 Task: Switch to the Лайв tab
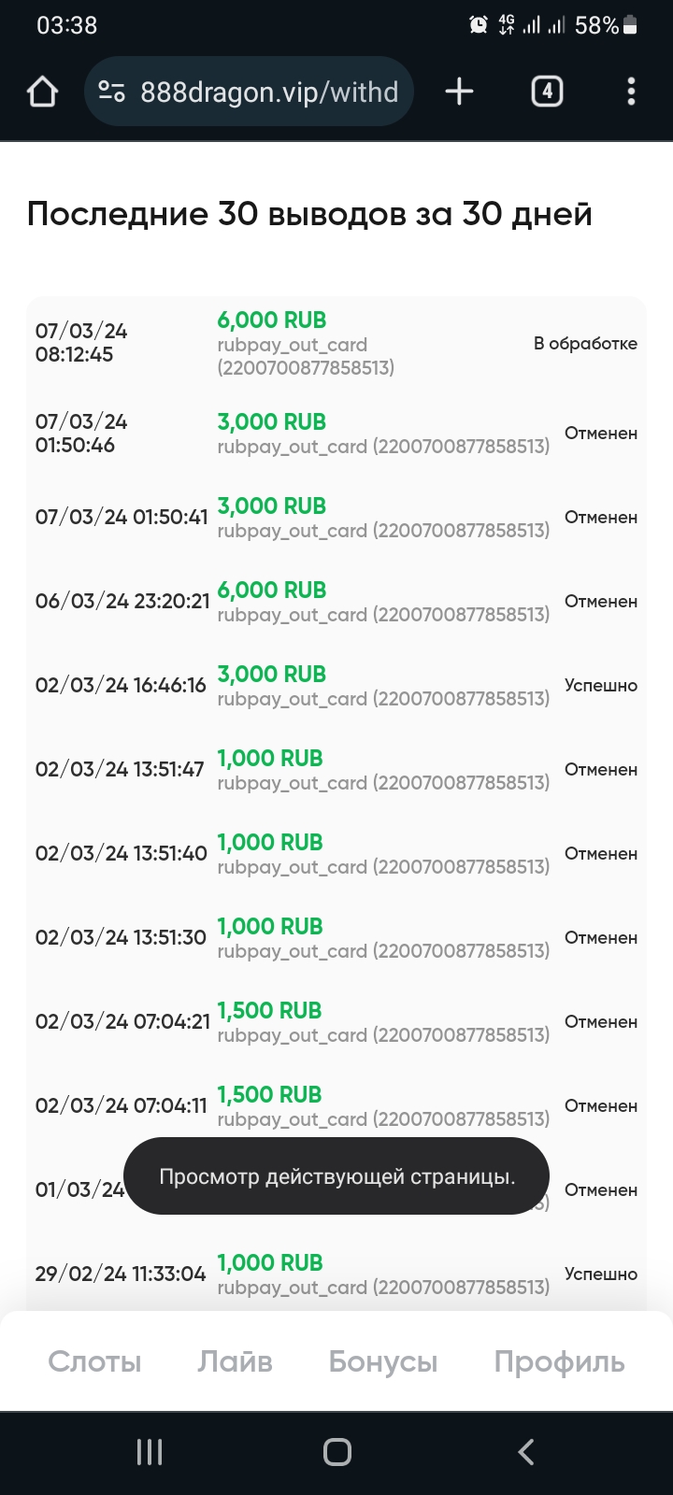click(x=235, y=1361)
